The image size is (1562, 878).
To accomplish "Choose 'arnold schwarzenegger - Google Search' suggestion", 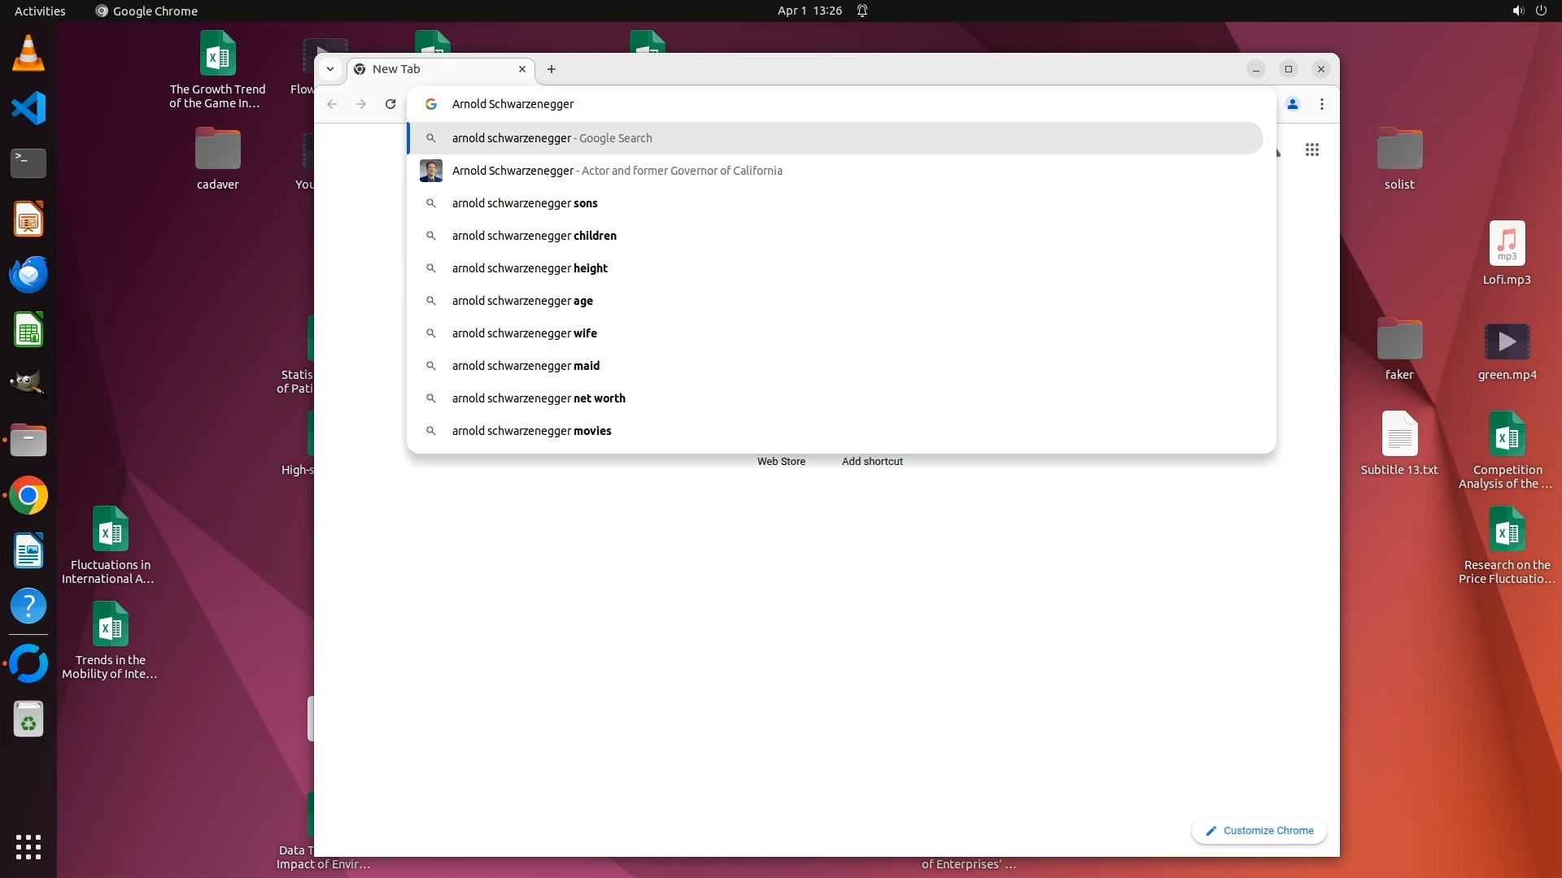I will (x=552, y=138).
